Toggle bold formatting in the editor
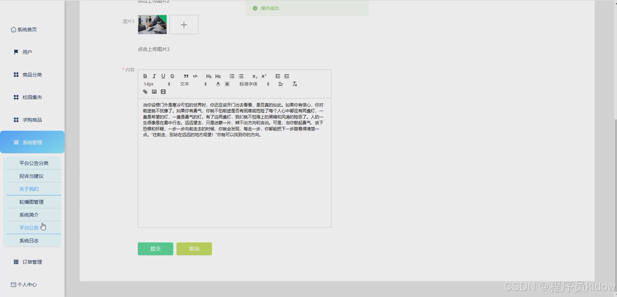This screenshot has height=297, width=617. click(x=145, y=76)
